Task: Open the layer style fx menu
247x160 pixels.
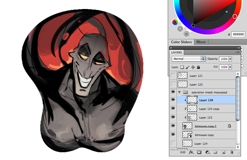Action: tap(191, 152)
